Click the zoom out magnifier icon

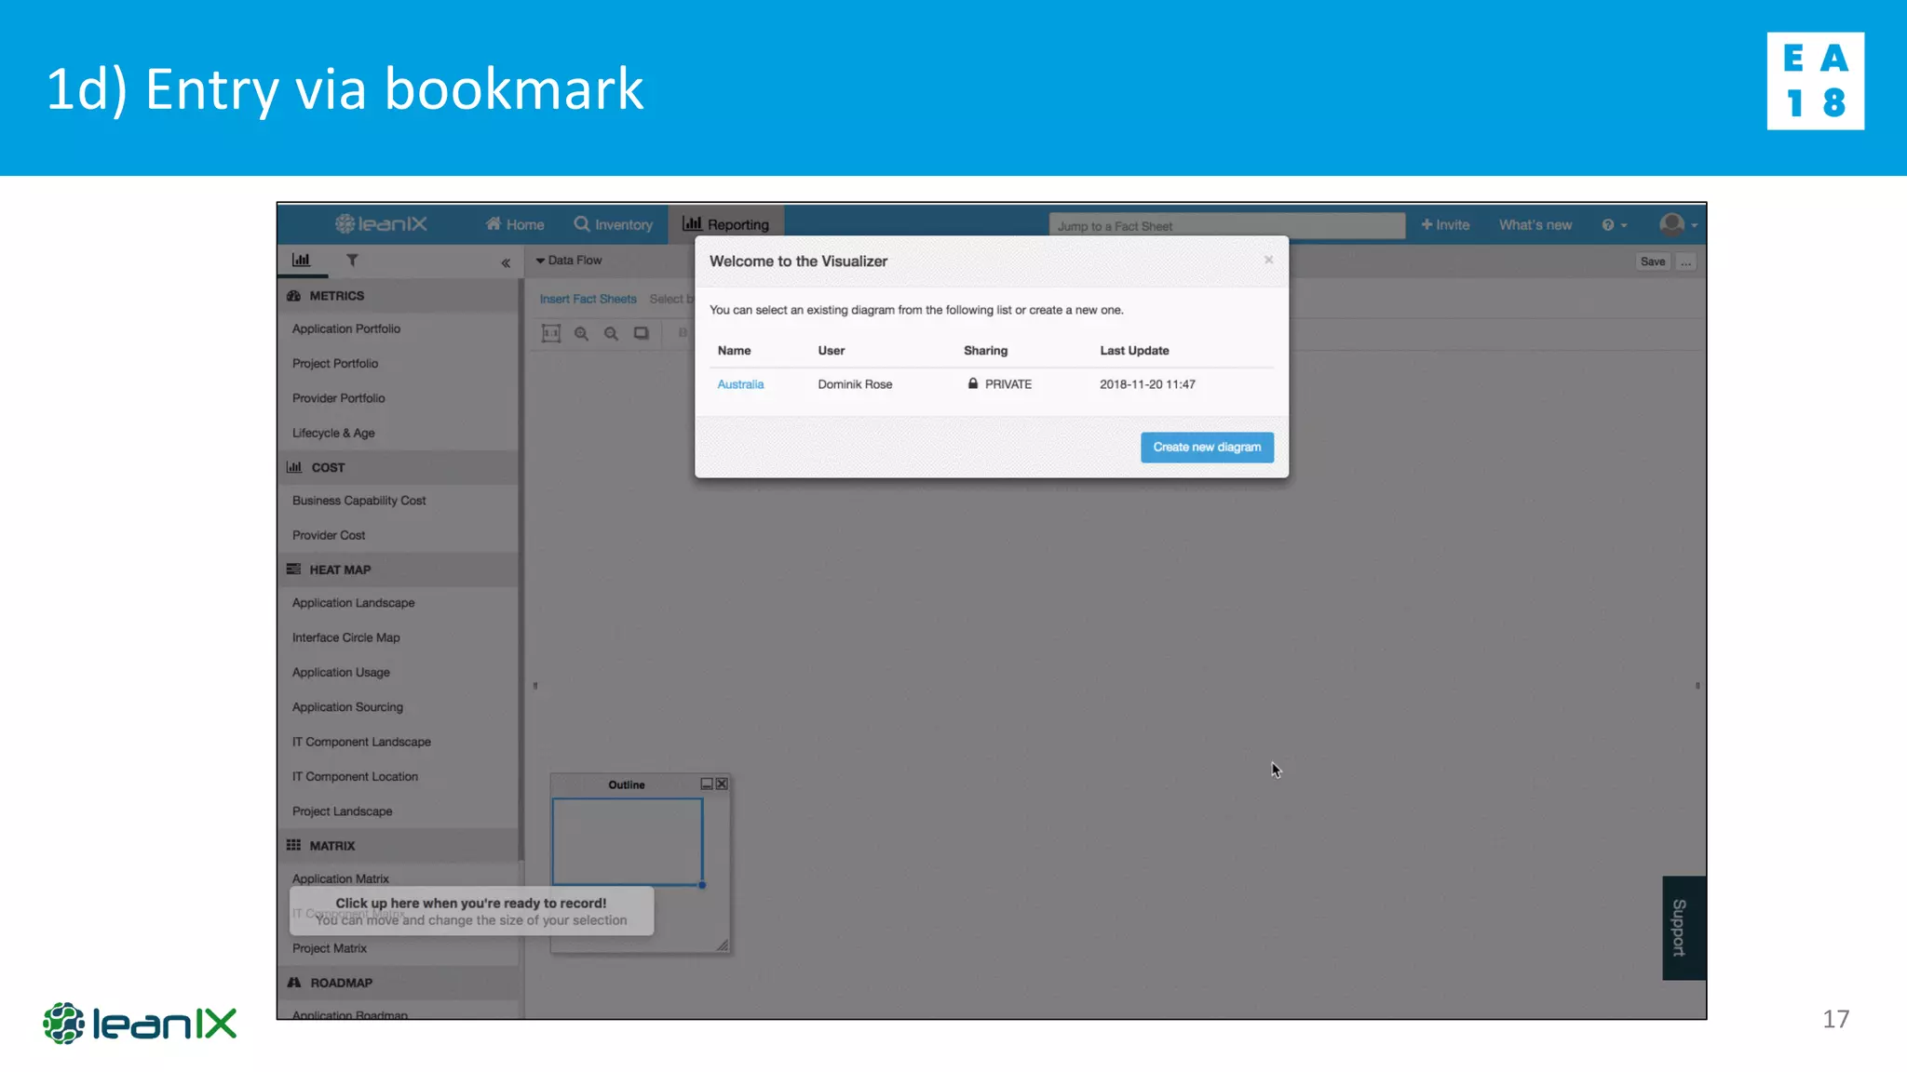[x=611, y=333]
